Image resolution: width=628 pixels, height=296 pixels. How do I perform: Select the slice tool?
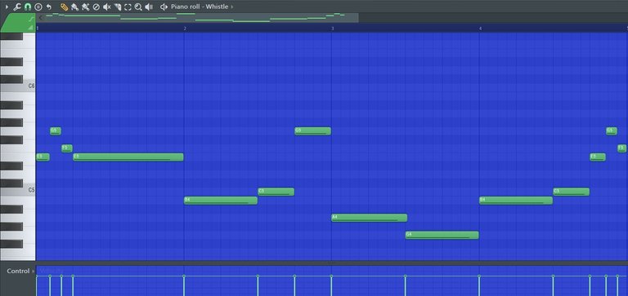118,7
